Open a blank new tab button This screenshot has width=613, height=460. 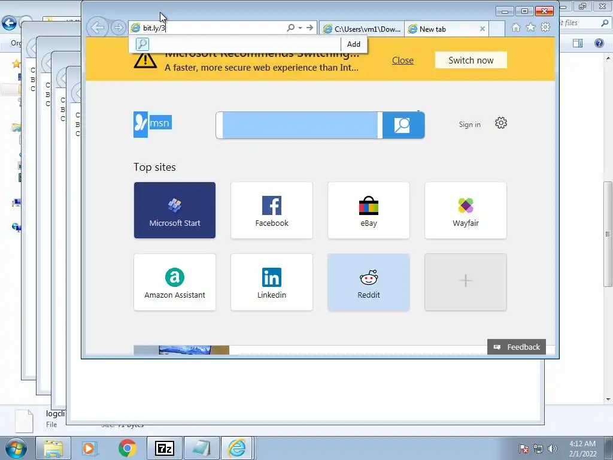tap(496, 29)
